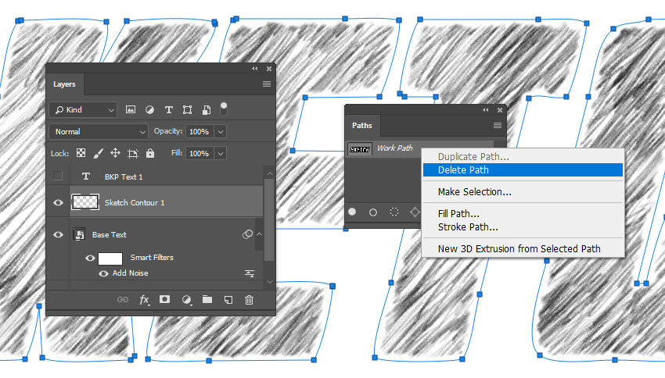Collapse the Layers panel to icons
The width and height of the screenshot is (665, 378).
254,69
